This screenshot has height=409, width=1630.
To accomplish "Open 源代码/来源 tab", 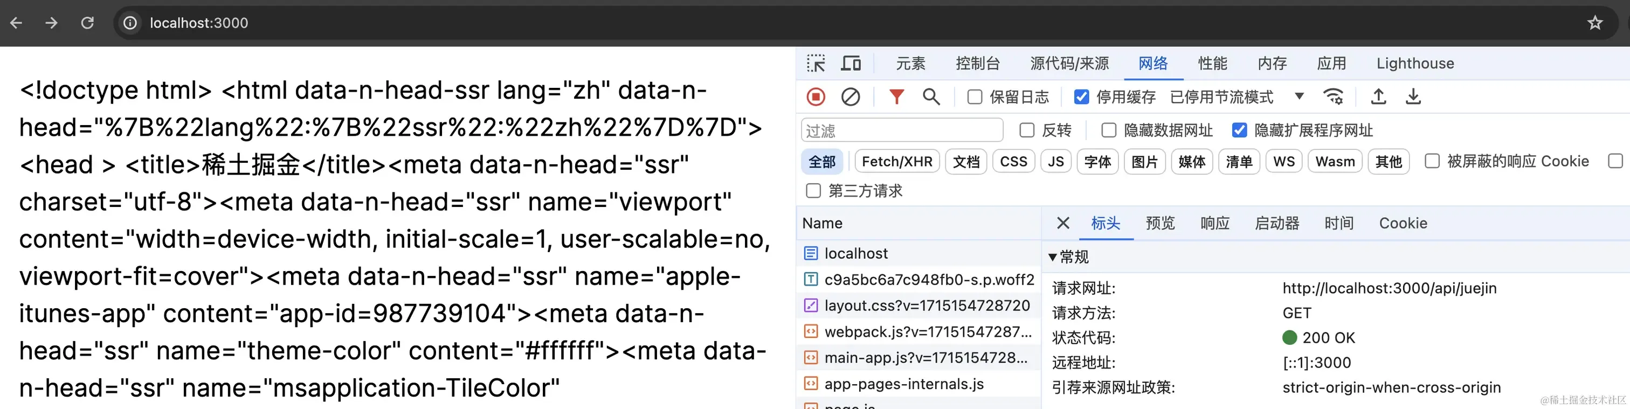I will [1069, 63].
